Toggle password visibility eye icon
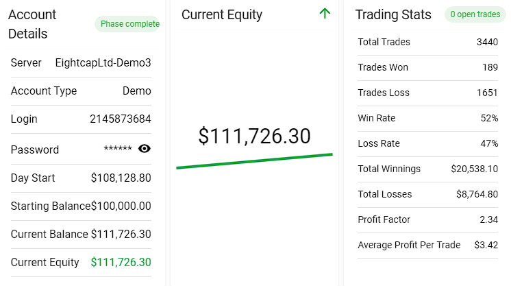 [x=145, y=149]
